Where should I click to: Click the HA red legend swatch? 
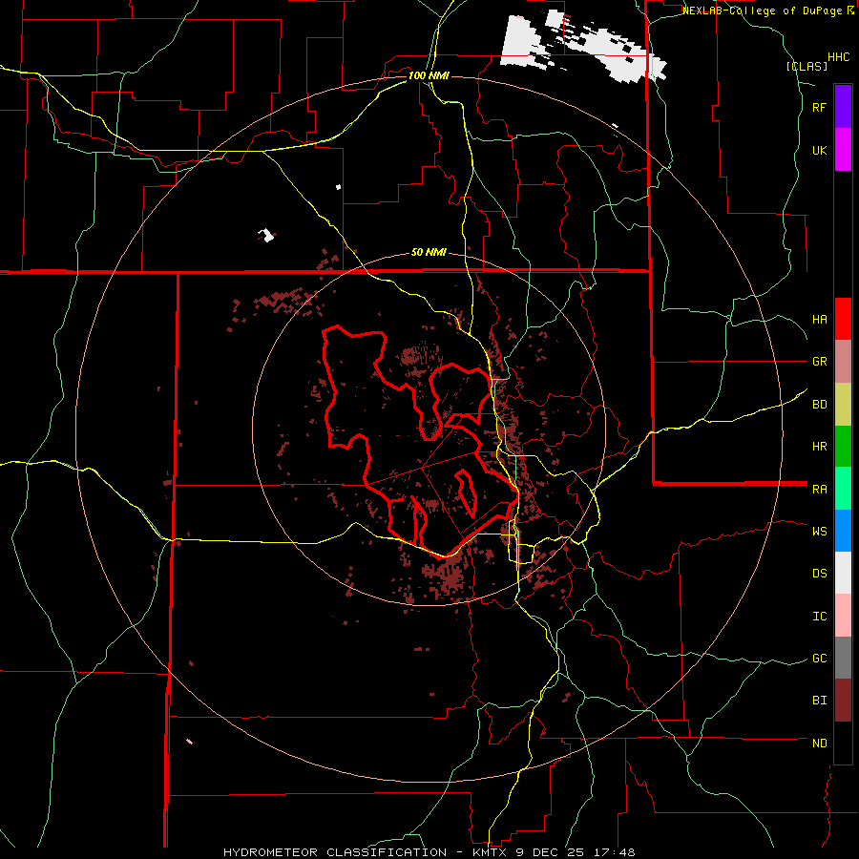point(843,319)
